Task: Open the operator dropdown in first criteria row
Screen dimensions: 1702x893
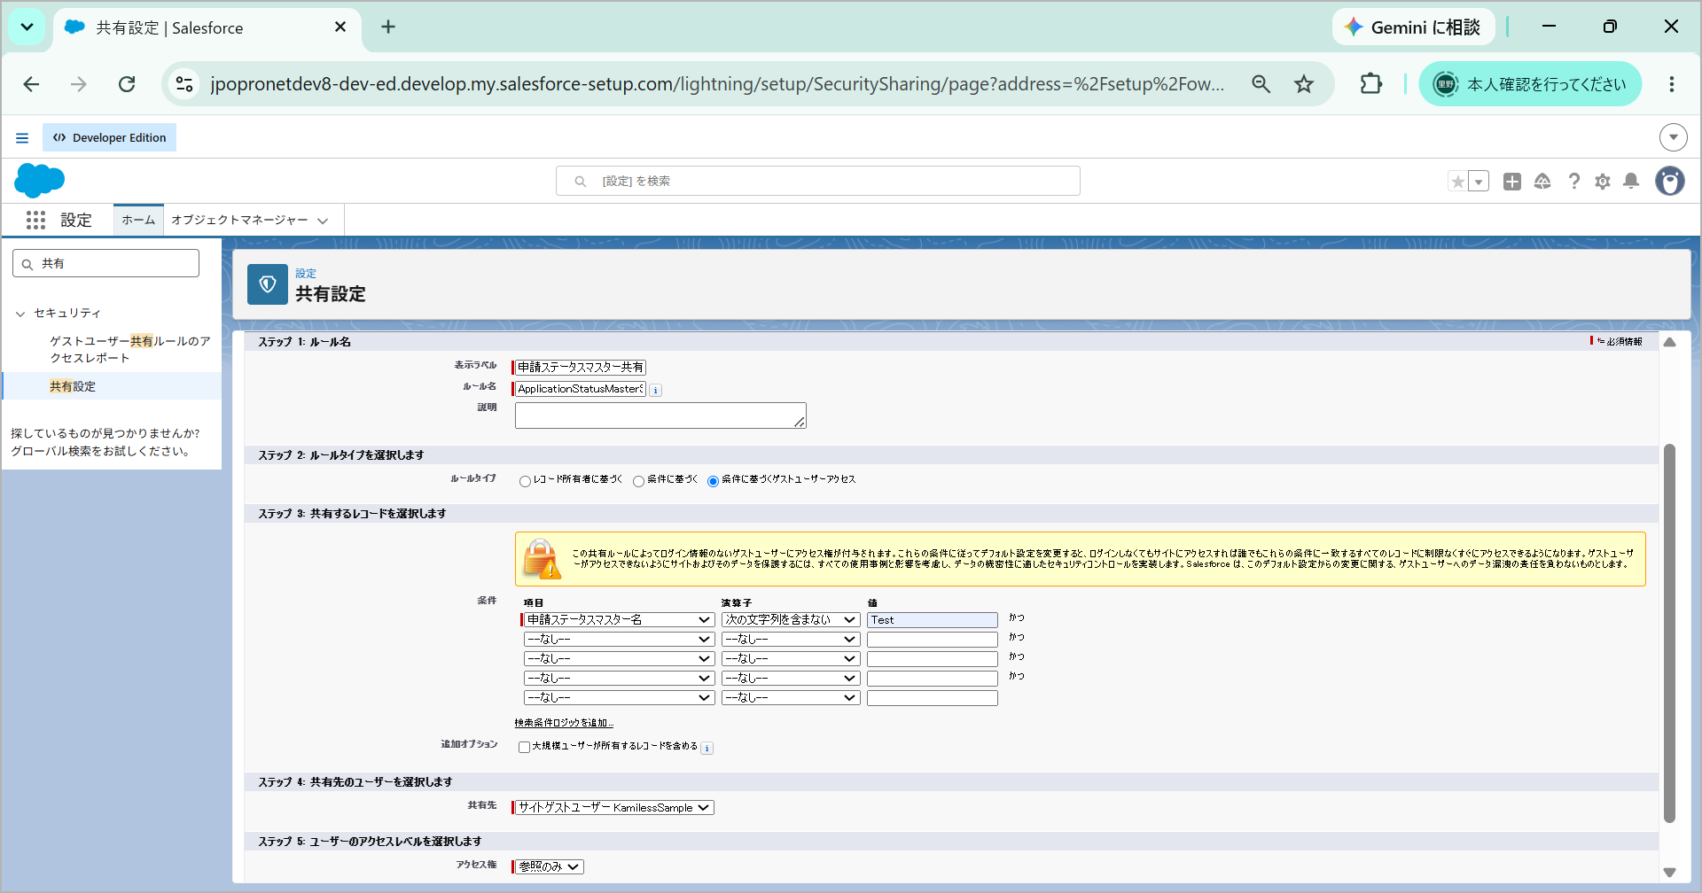Action: (x=790, y=619)
